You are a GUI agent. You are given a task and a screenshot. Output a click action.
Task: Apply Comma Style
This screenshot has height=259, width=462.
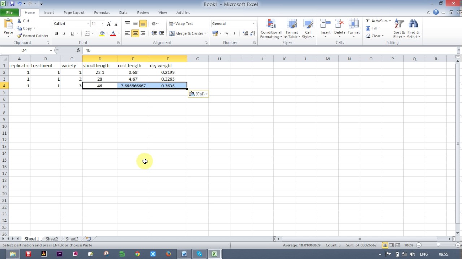[234, 33]
